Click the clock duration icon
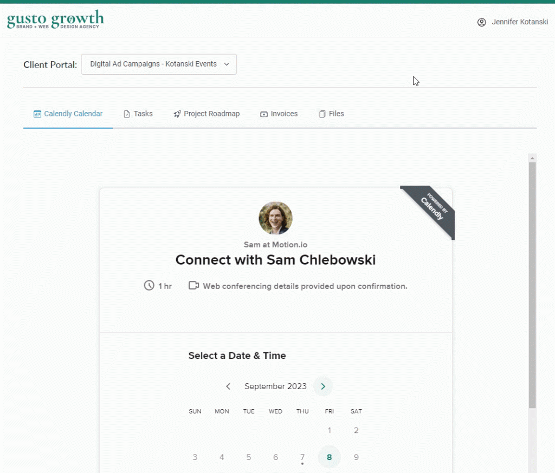 coord(149,285)
